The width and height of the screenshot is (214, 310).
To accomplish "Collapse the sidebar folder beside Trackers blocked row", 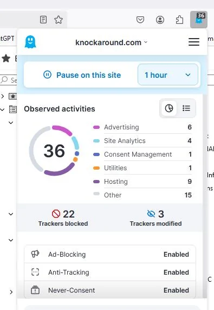I will coord(11,214).
